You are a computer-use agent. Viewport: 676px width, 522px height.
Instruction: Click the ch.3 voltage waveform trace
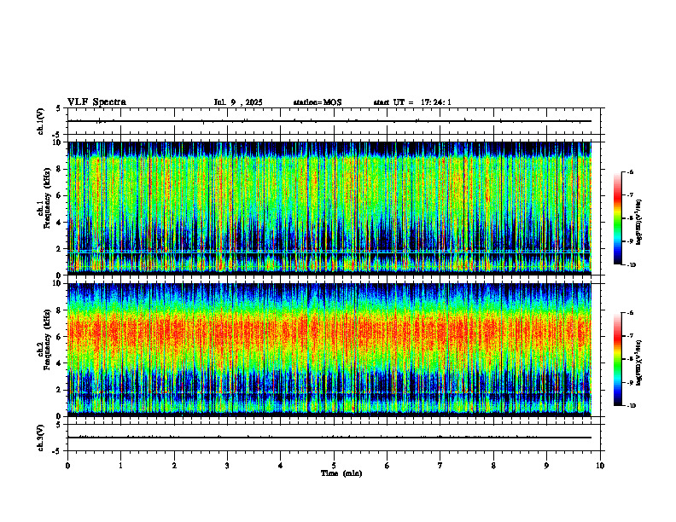329,438
